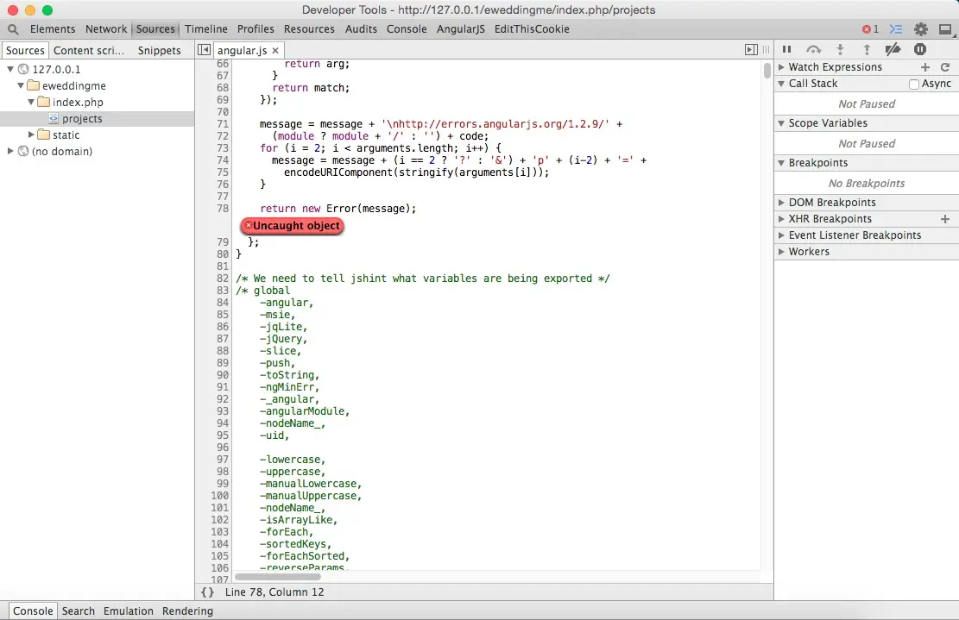Click the eweddingme folder icon
959x620 pixels.
pyautogui.click(x=33, y=85)
